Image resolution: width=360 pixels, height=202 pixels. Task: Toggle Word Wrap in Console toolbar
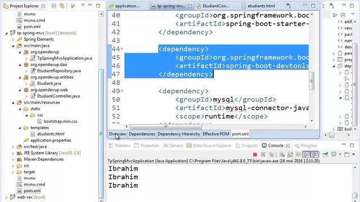point(298,154)
